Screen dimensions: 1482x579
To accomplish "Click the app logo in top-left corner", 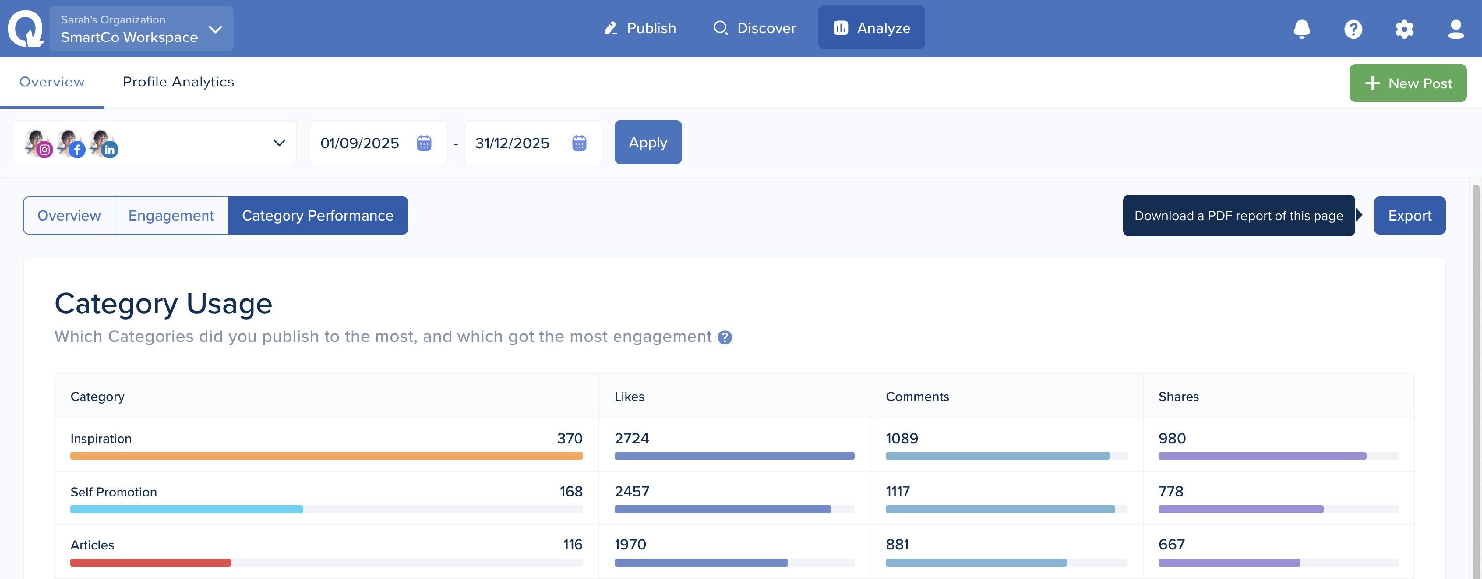I will point(26,28).
